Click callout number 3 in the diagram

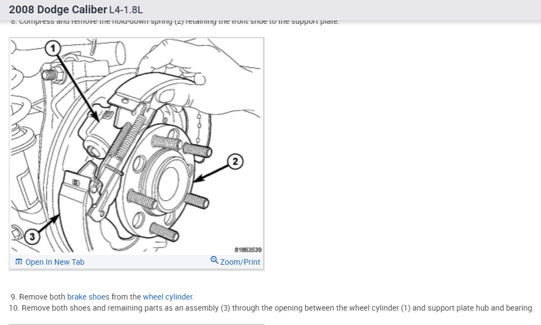click(x=32, y=237)
